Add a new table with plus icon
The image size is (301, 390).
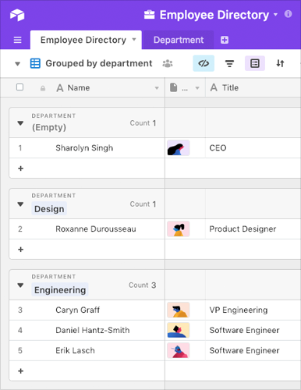[x=225, y=40]
